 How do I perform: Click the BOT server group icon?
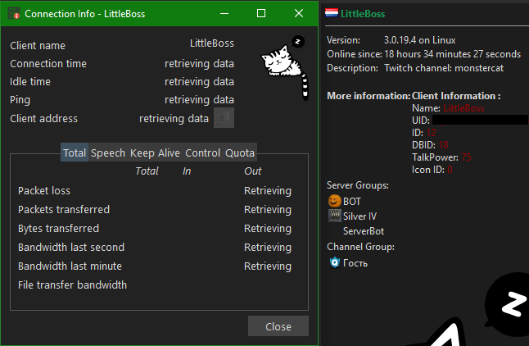[x=334, y=201]
